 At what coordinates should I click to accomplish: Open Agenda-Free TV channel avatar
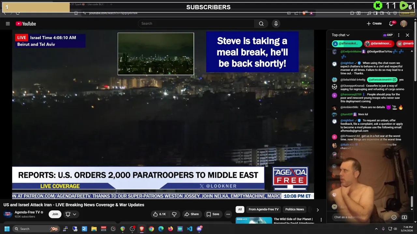(8, 214)
